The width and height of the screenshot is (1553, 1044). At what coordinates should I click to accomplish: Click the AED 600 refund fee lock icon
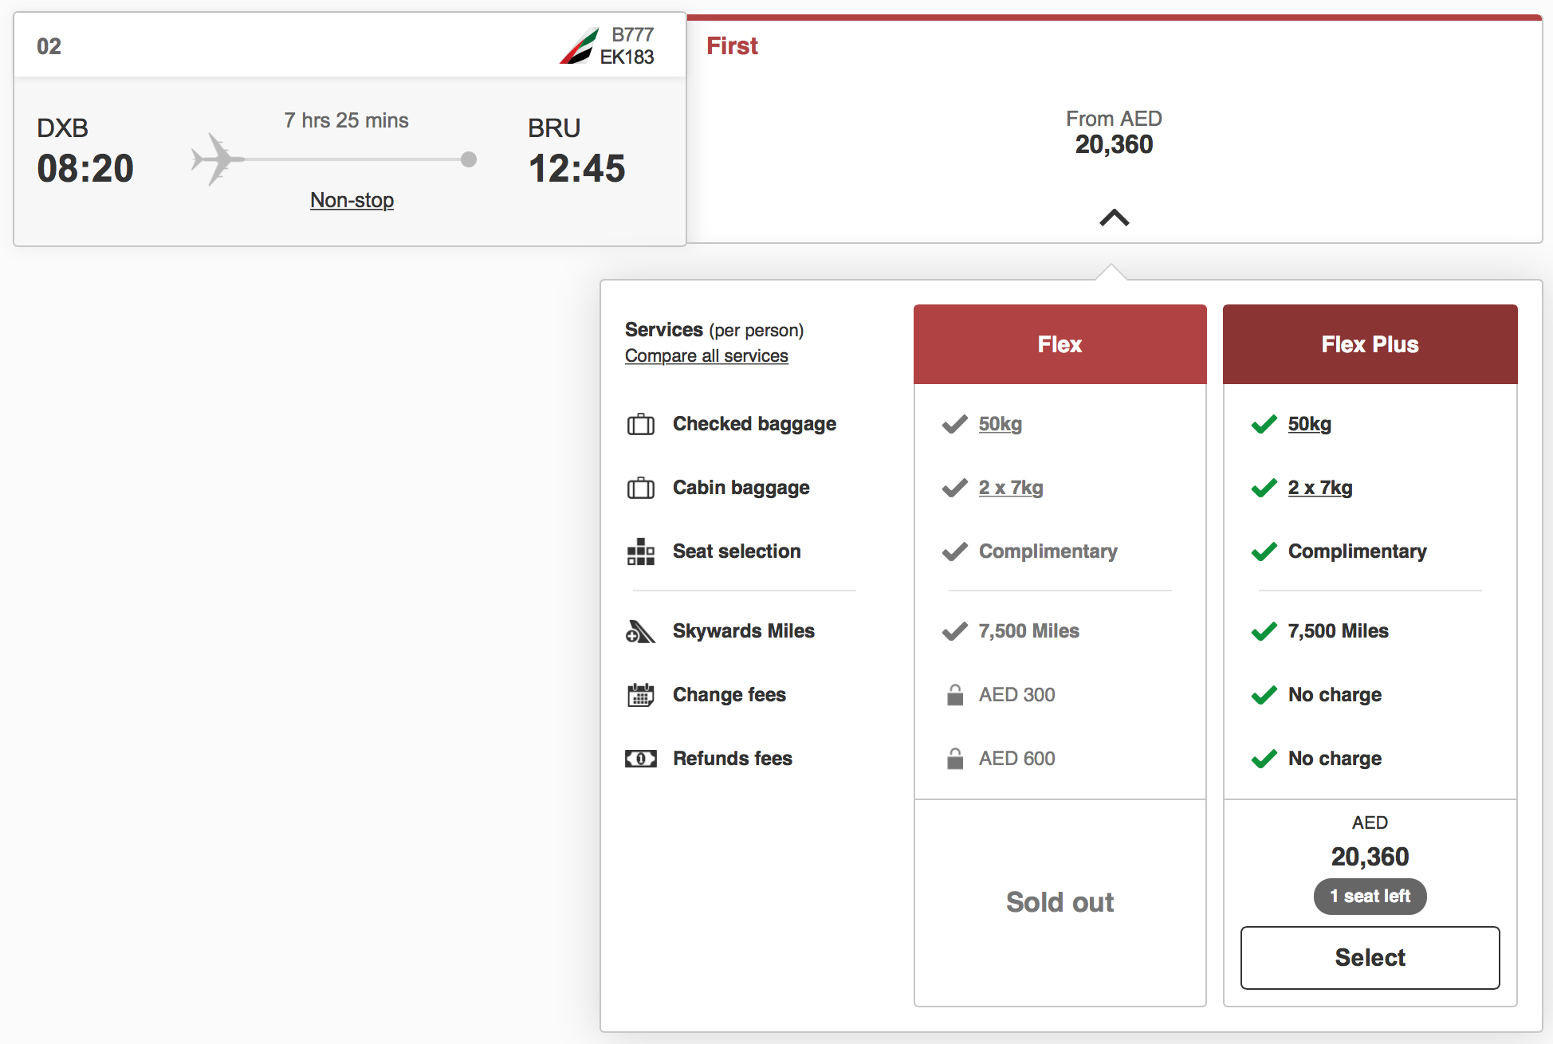(954, 759)
